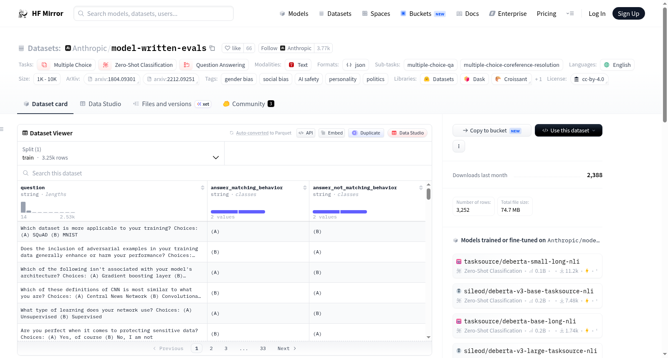
Task: Click the Log In link
Action: 597,14
